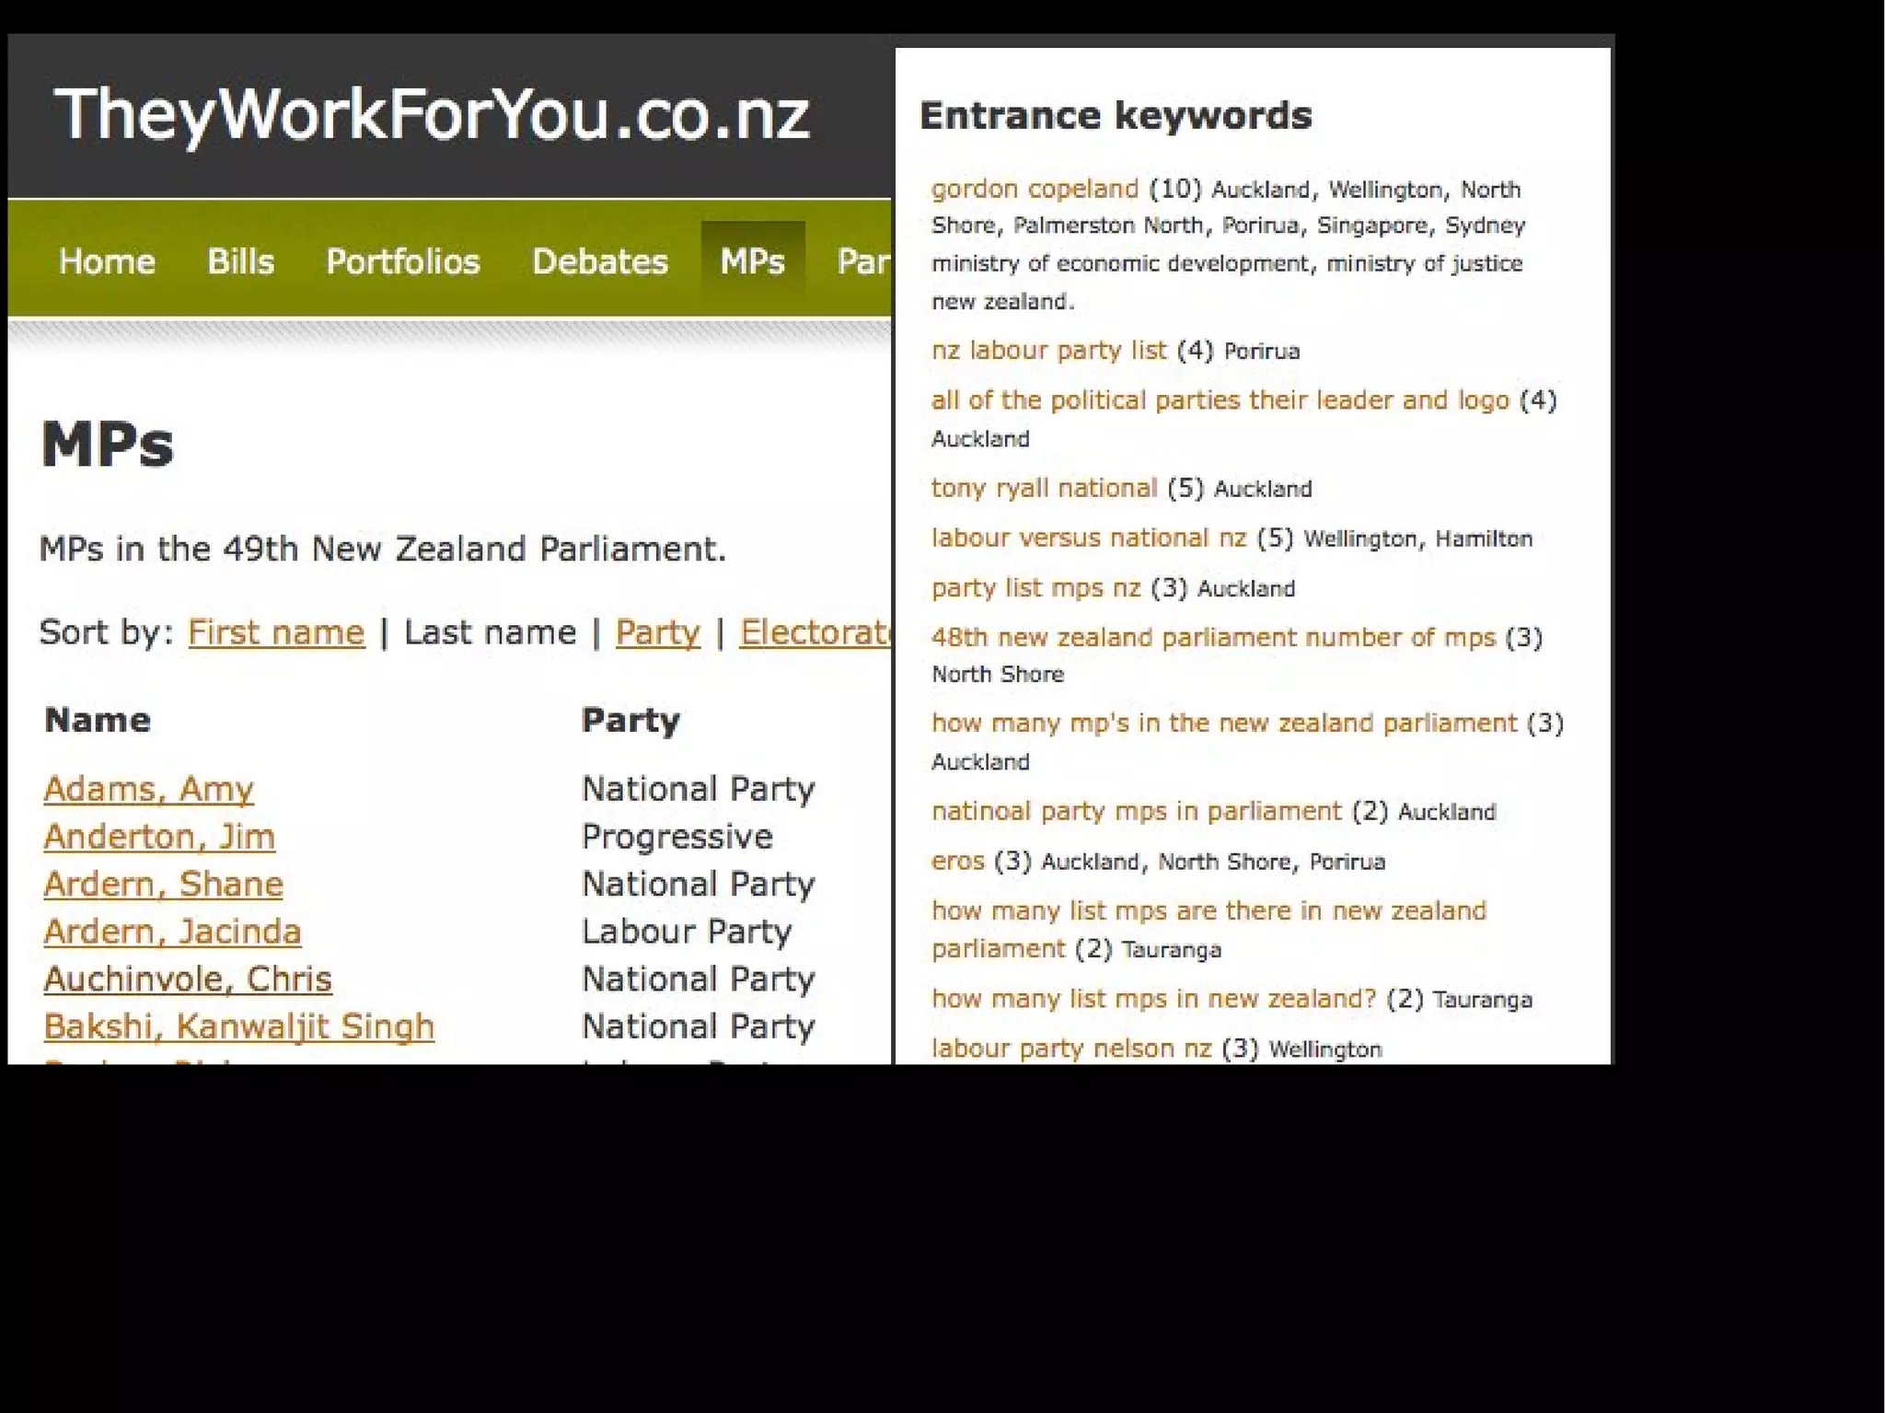The image size is (1885, 1413).
Task: View Auchinvole, Chris MP page
Action: point(187,979)
